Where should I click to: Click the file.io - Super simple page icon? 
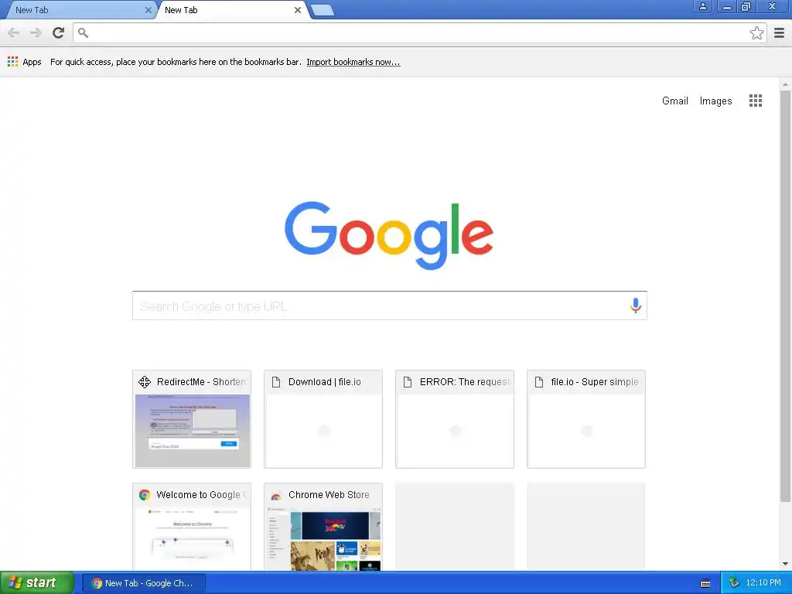539,382
